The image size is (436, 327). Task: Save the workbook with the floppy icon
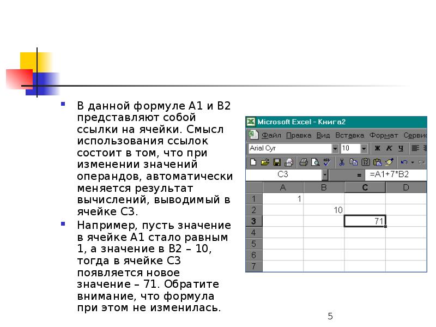tap(277, 162)
